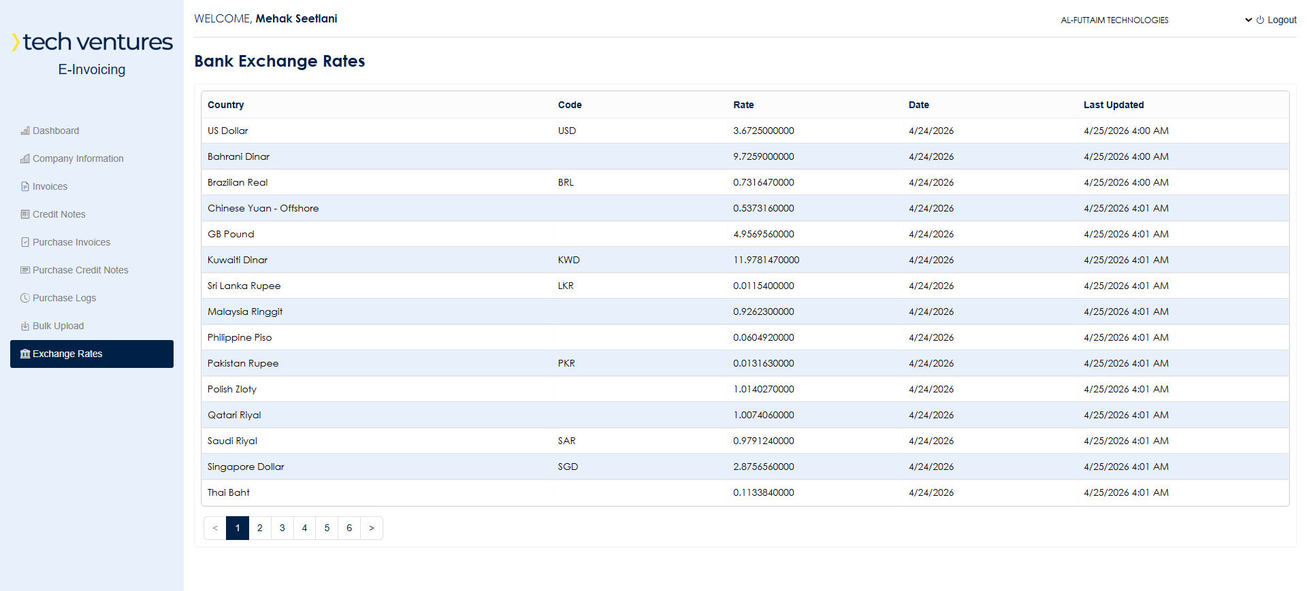Click the Logout power icon

coord(1260,20)
